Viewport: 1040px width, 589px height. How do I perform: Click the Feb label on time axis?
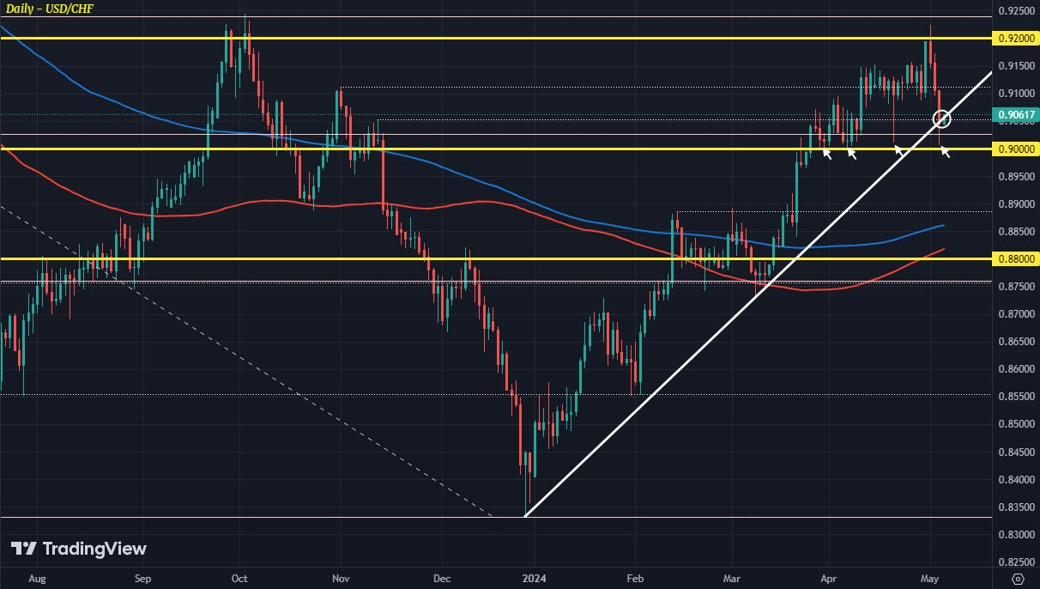coord(635,579)
